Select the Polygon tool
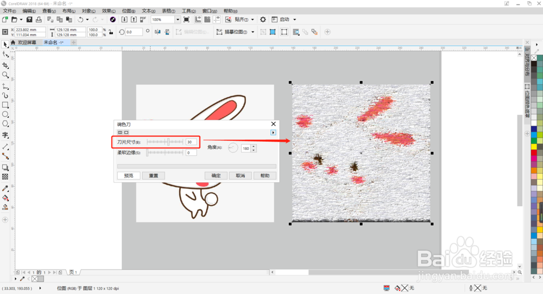543x294 pixels. pos(5,123)
